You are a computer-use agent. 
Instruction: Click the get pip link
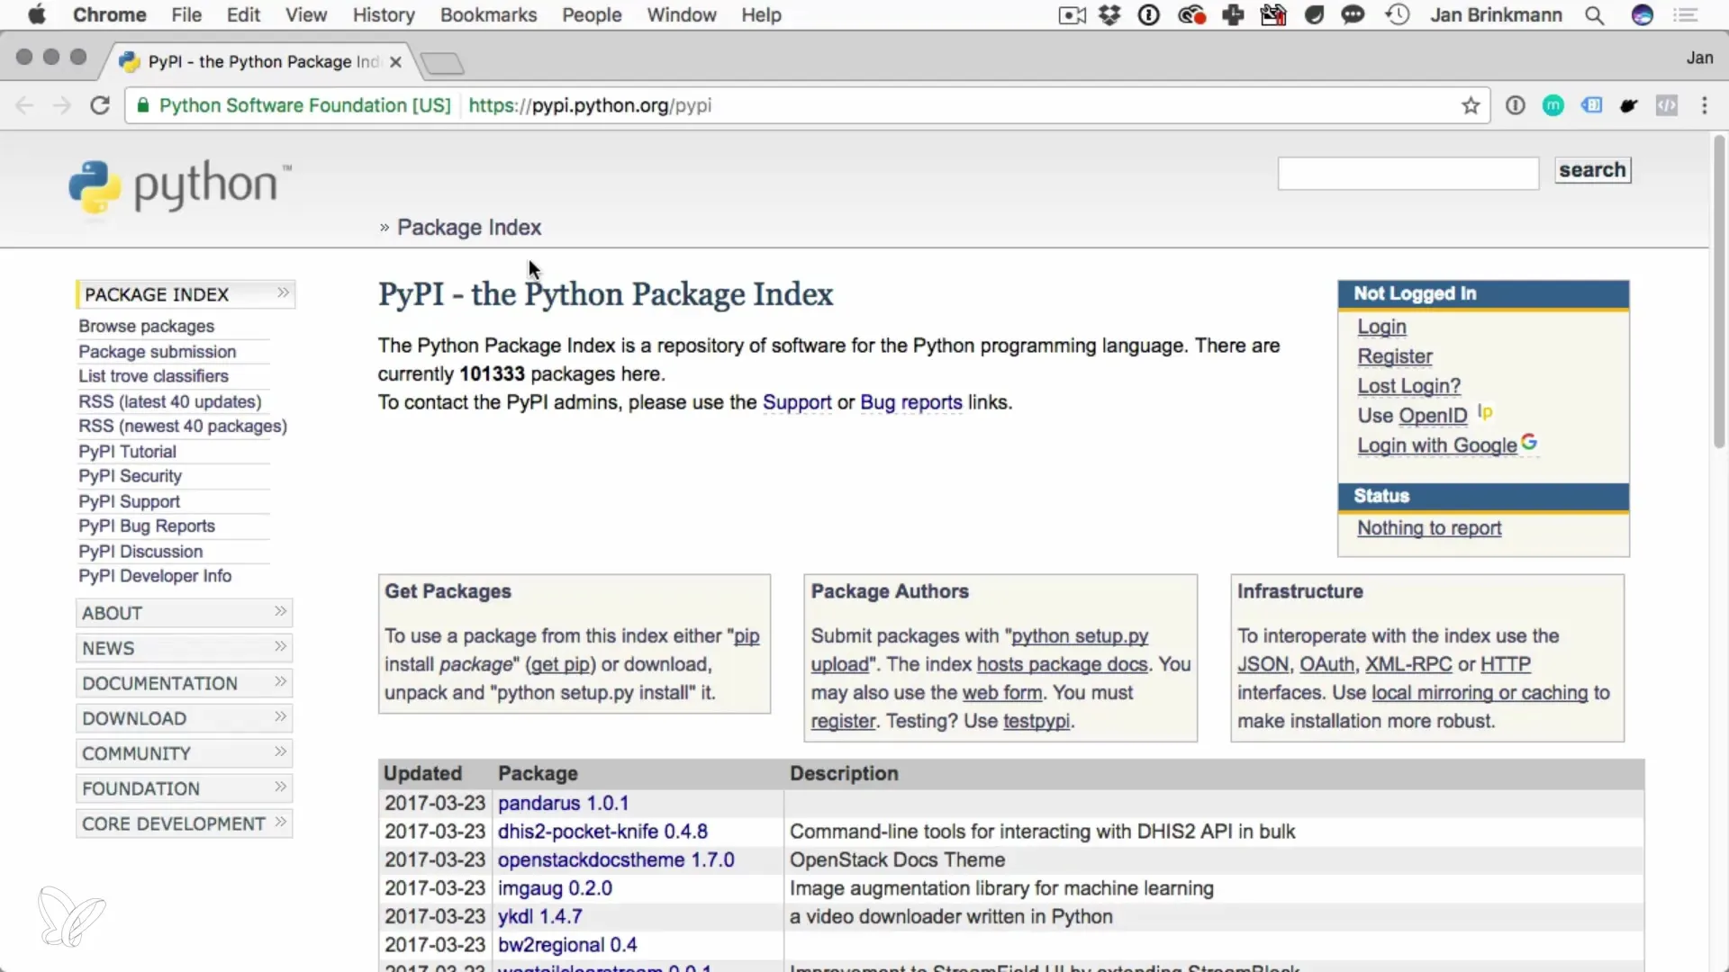[x=561, y=664]
